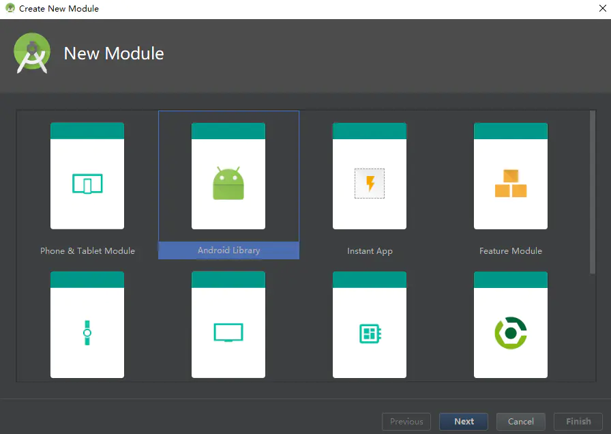Close the Create New Module dialog

coord(602,8)
